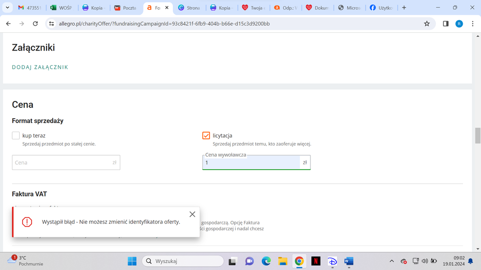Screen dimensions: 481x270
Task: Open Chrome three-dot menu
Action: [473, 24]
